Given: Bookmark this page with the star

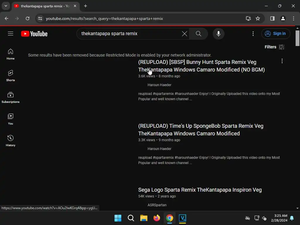Looking at the screenshot, I should [x=258, y=18].
